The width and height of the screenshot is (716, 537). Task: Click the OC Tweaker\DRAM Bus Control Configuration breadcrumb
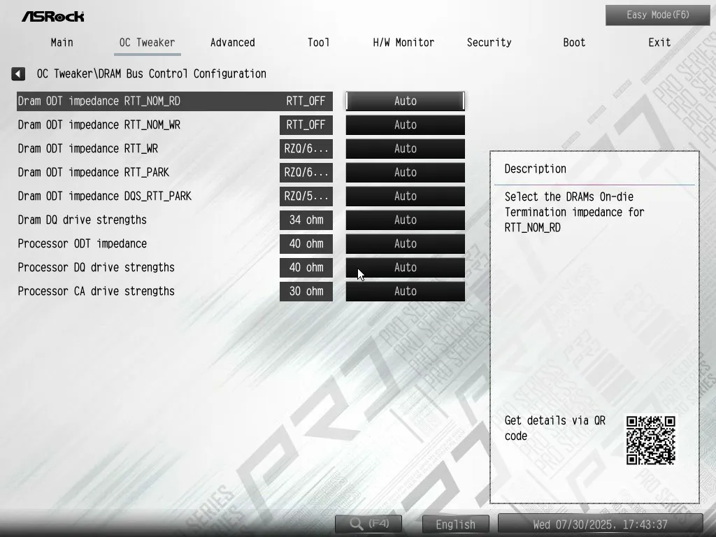(x=151, y=73)
